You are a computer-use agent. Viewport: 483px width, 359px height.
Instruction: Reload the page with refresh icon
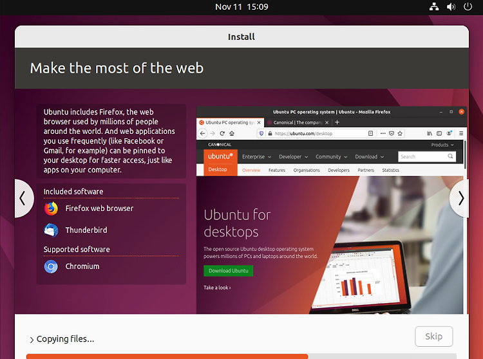[222, 134]
